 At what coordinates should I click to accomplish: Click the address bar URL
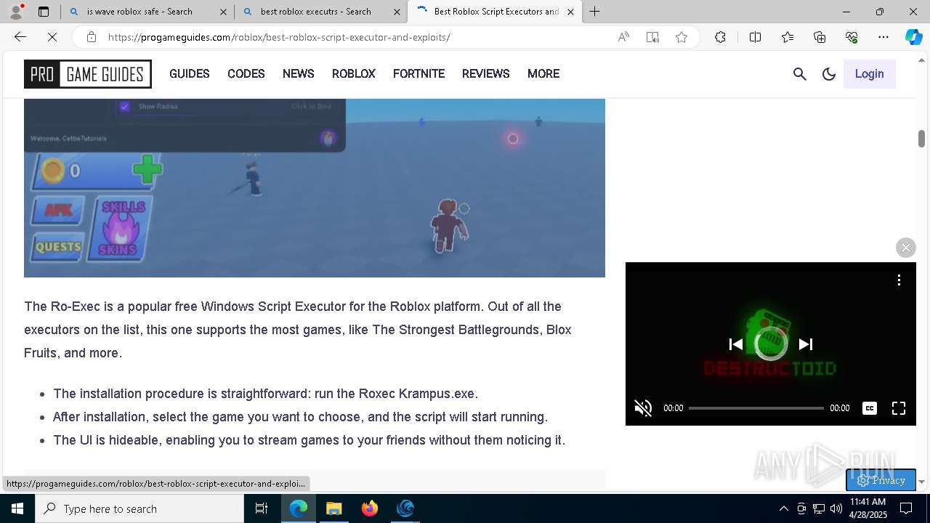coord(279,37)
